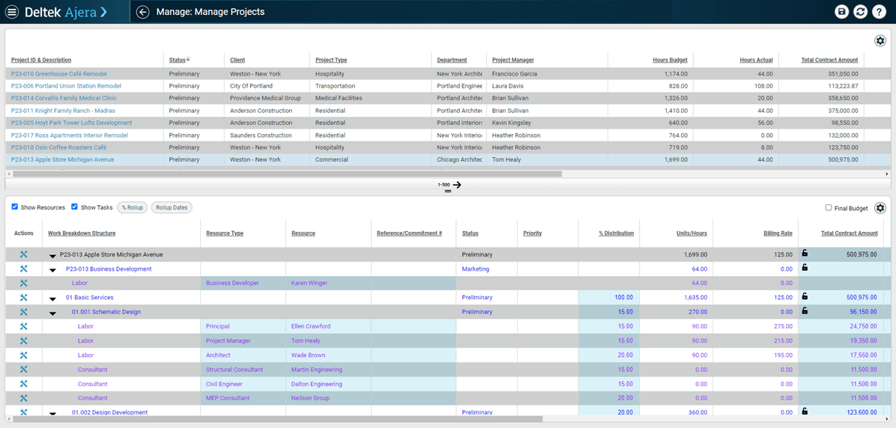Click the lock icon on the Basic Services row

pyautogui.click(x=805, y=297)
